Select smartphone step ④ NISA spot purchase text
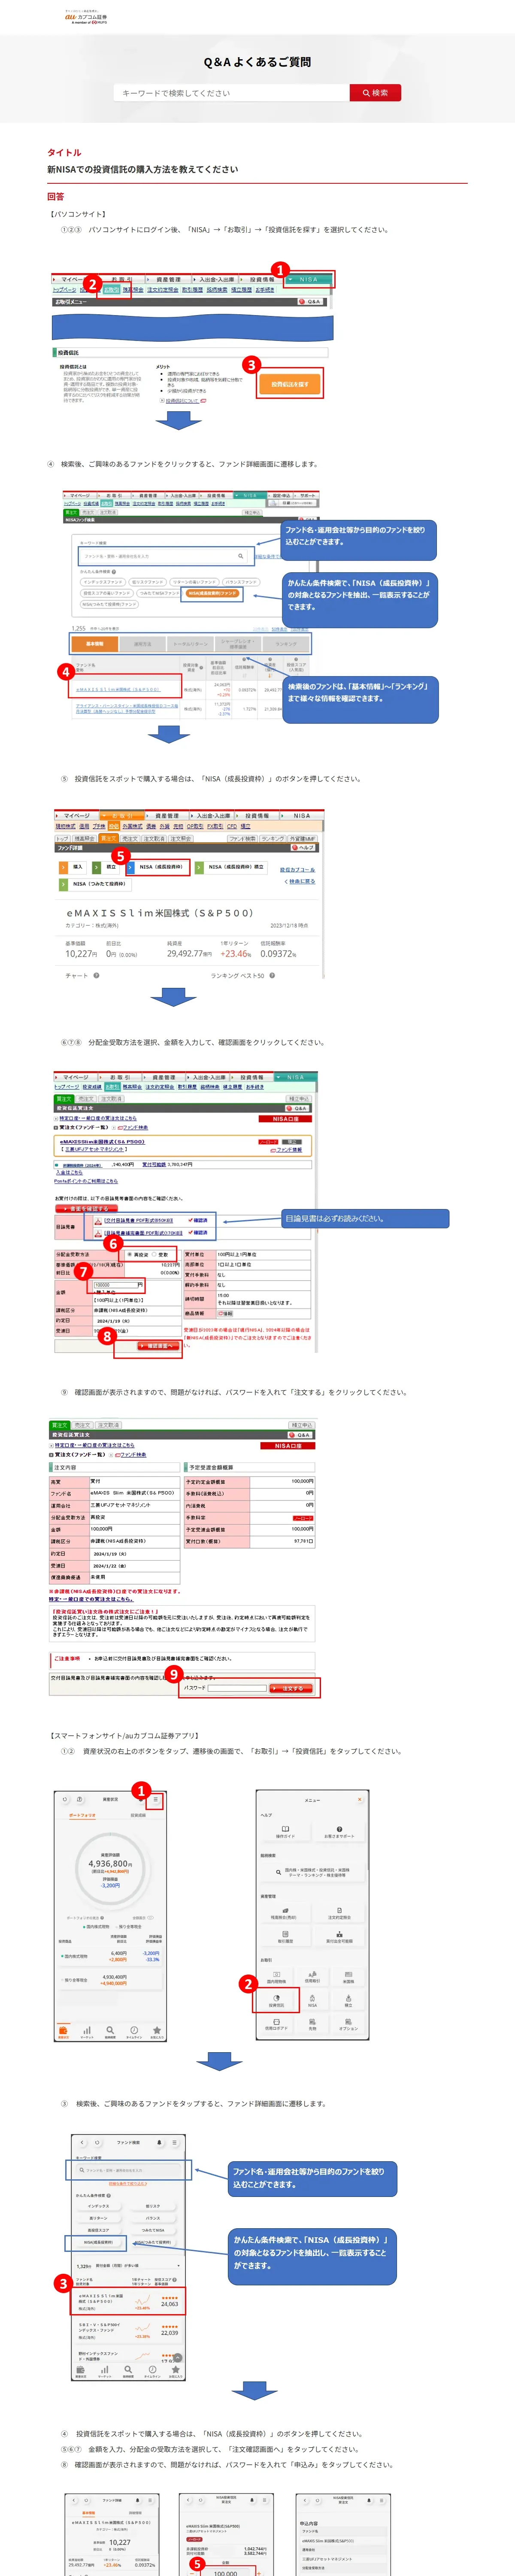515x2576 pixels. click(x=212, y=2433)
